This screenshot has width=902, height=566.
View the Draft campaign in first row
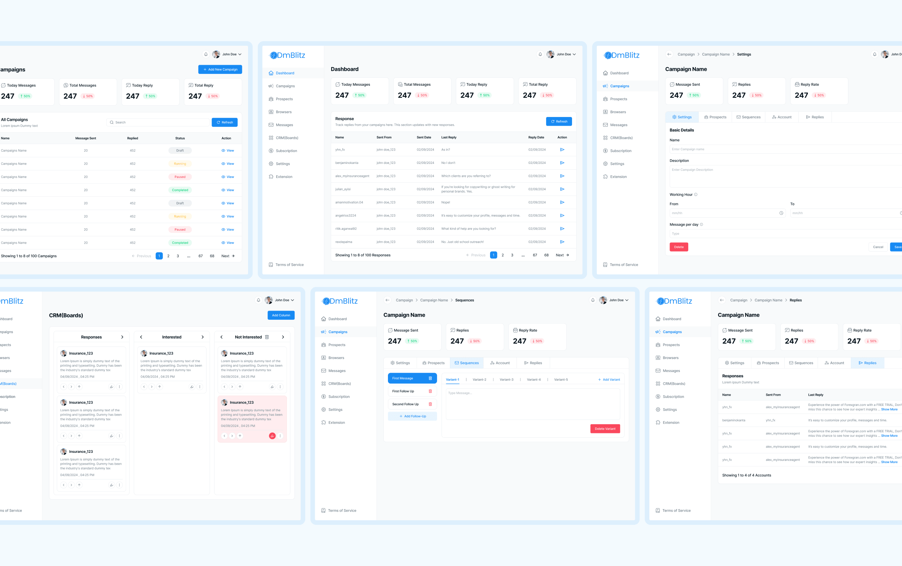[228, 151]
